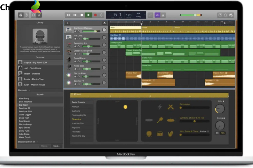Select the snare drum icon

[x=160, y=133]
